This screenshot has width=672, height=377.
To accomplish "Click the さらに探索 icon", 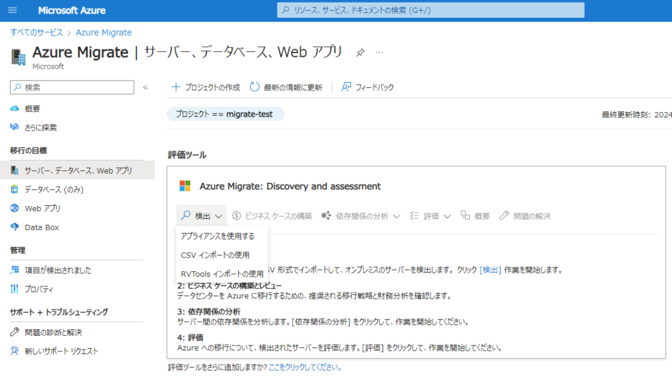I will (x=14, y=127).
